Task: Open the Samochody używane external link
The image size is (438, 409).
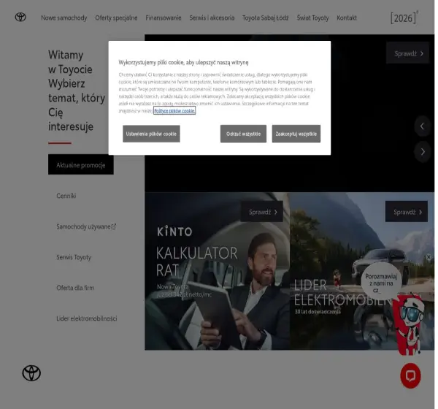Action: coord(86,226)
